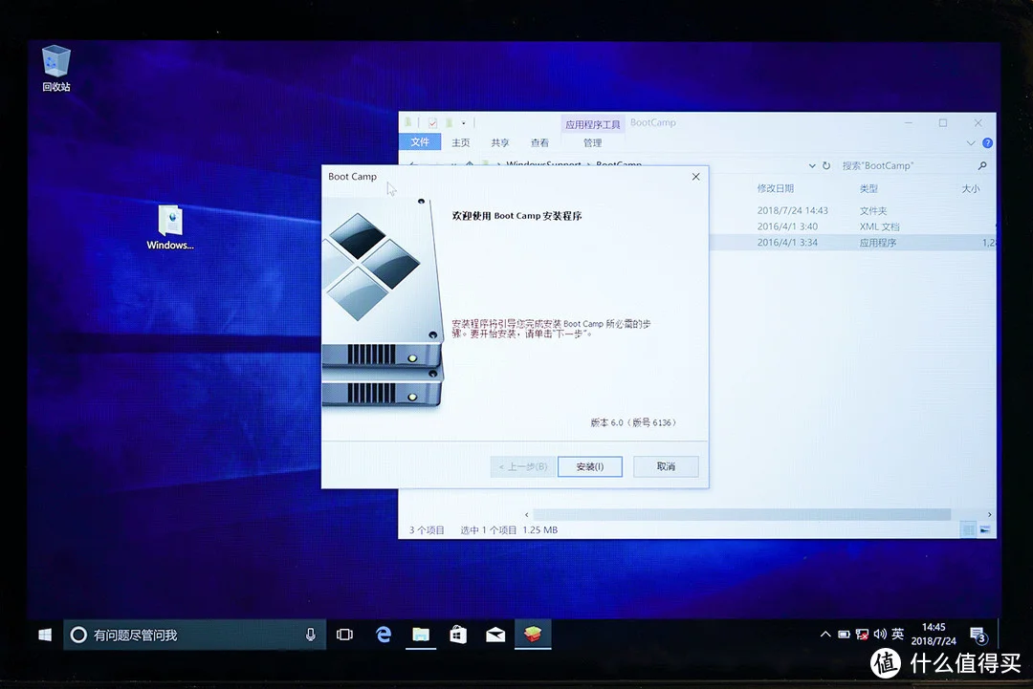Screen dimensions: 1033x689
Task: Click the scrollbar right arrow in Explorer
Action: (989, 514)
